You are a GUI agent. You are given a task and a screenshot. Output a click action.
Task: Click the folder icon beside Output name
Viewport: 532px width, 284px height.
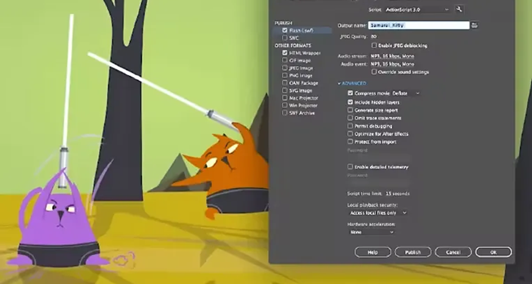(x=475, y=25)
